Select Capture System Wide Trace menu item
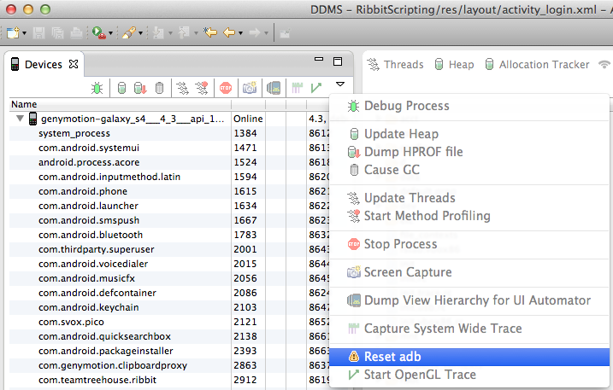Image resolution: width=613 pixels, height=390 pixels. pyautogui.click(x=442, y=329)
